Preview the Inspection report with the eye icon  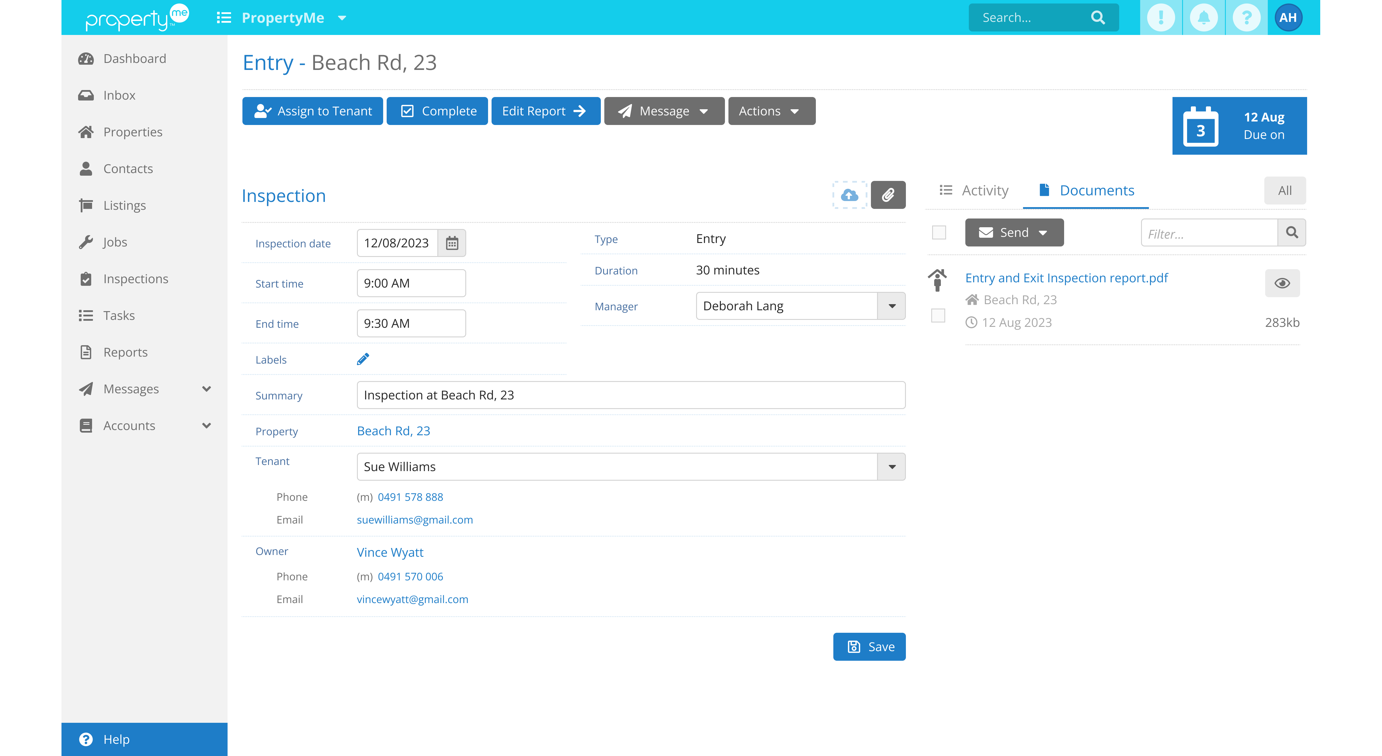click(x=1282, y=283)
